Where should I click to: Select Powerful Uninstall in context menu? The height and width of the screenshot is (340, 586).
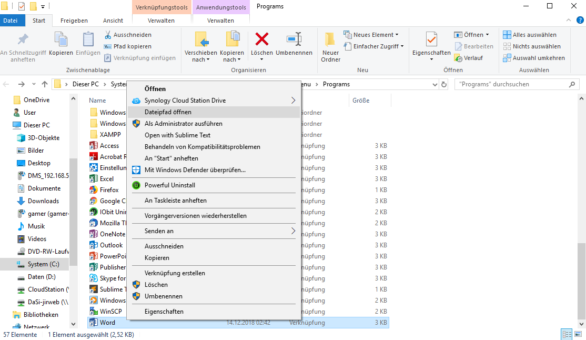pyautogui.click(x=170, y=185)
